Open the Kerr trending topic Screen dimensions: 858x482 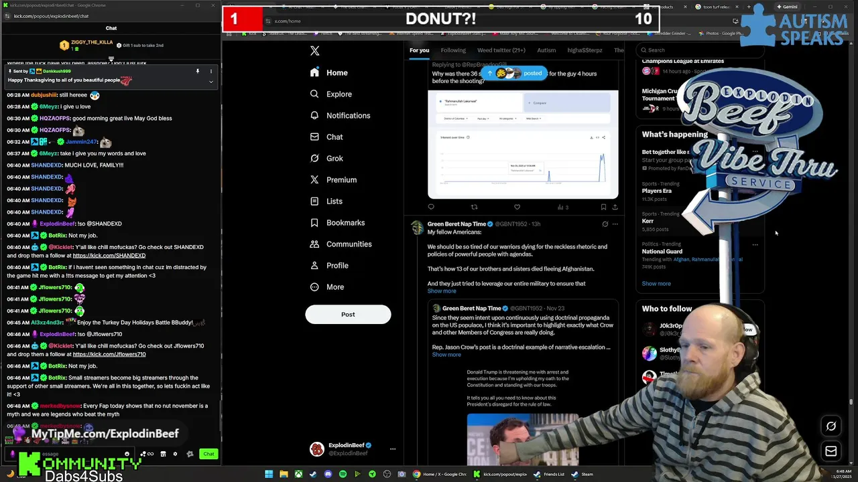(x=648, y=221)
